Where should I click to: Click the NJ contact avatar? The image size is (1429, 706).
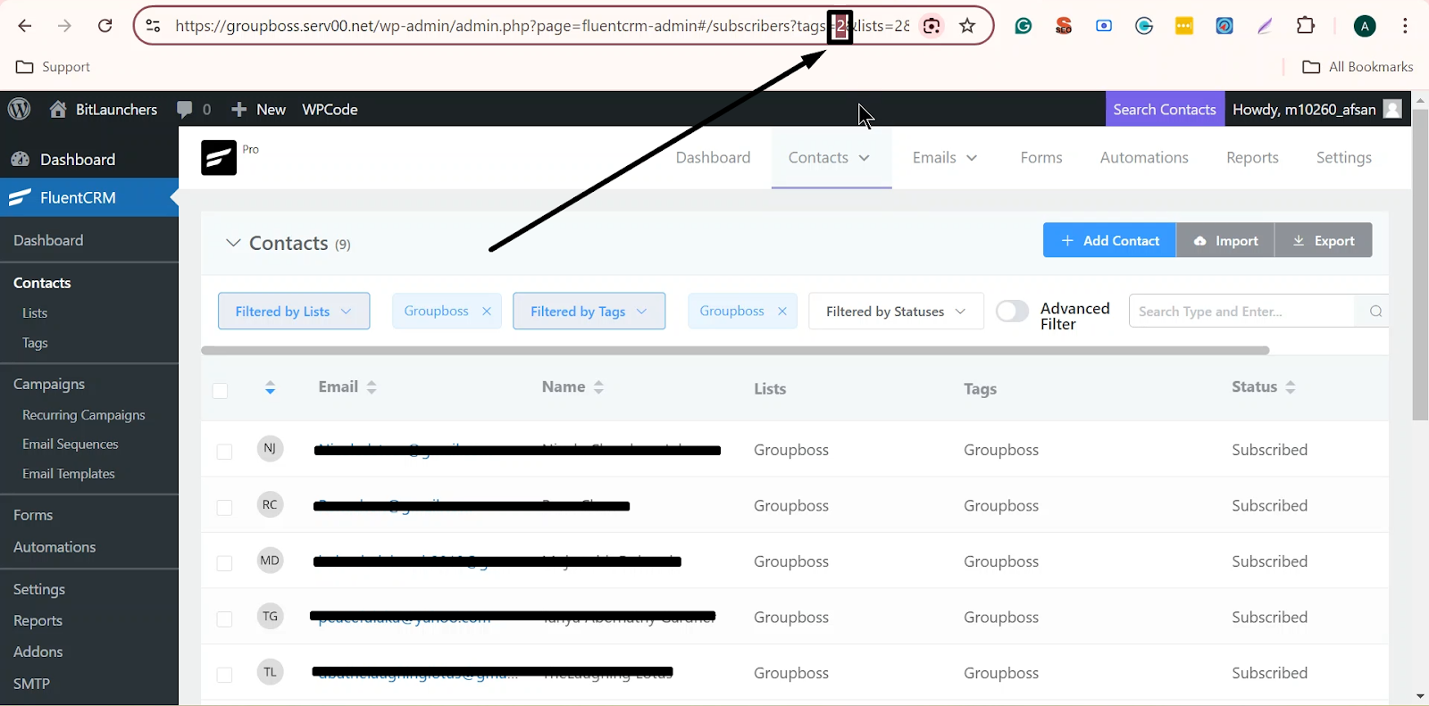[x=270, y=448]
